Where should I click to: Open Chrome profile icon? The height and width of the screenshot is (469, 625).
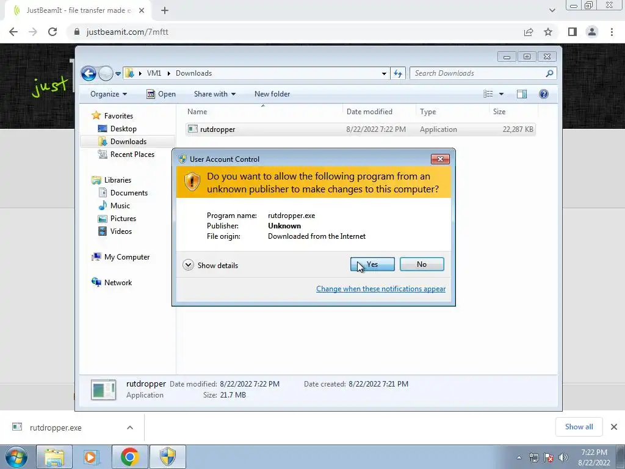(592, 32)
